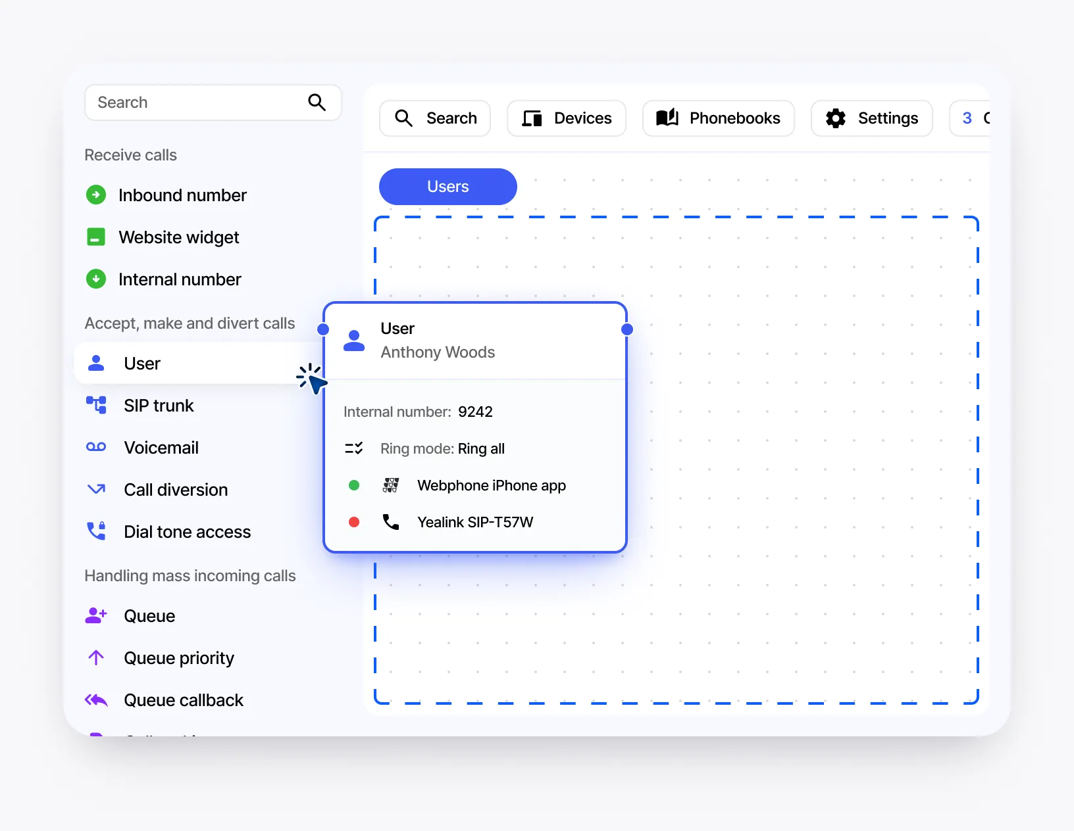
Task: Click the Call diversion arrow icon
Action: (96, 489)
